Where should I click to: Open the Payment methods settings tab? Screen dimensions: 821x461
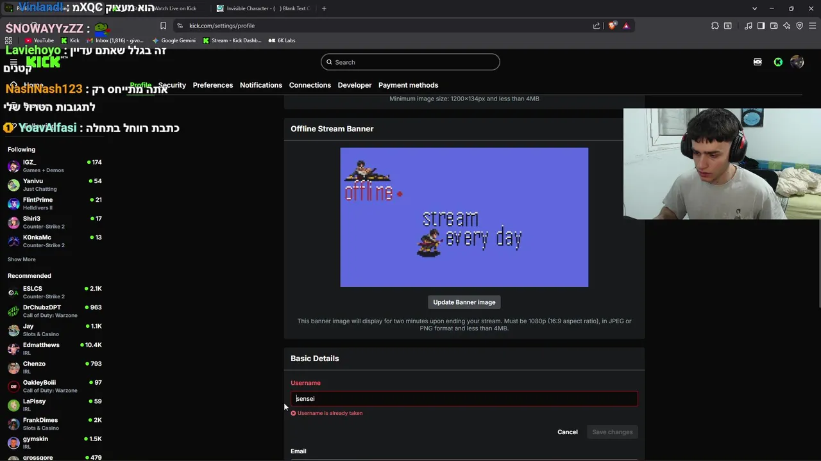pos(408,85)
